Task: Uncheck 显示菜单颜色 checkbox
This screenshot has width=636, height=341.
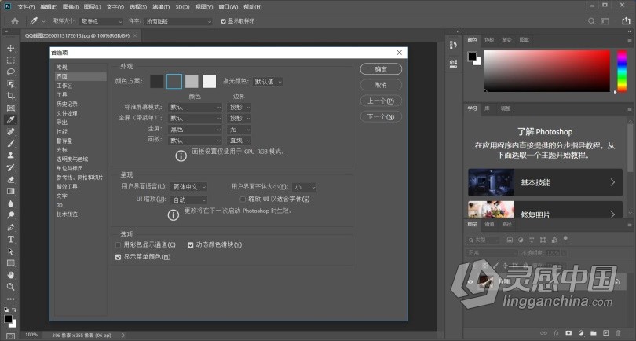Action: pos(118,257)
